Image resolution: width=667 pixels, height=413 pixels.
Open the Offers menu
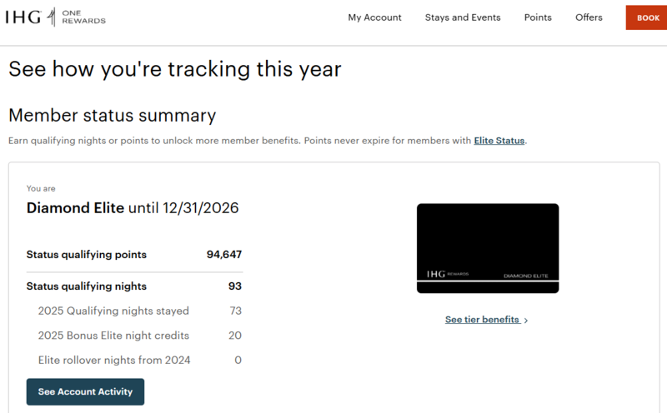tap(589, 17)
